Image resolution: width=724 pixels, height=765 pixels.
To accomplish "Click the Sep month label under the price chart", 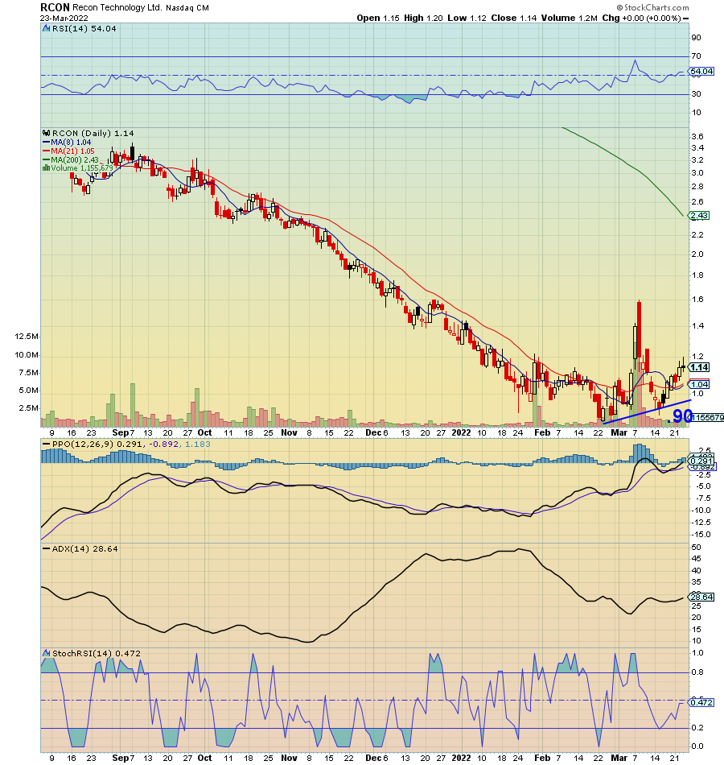I will click(121, 432).
